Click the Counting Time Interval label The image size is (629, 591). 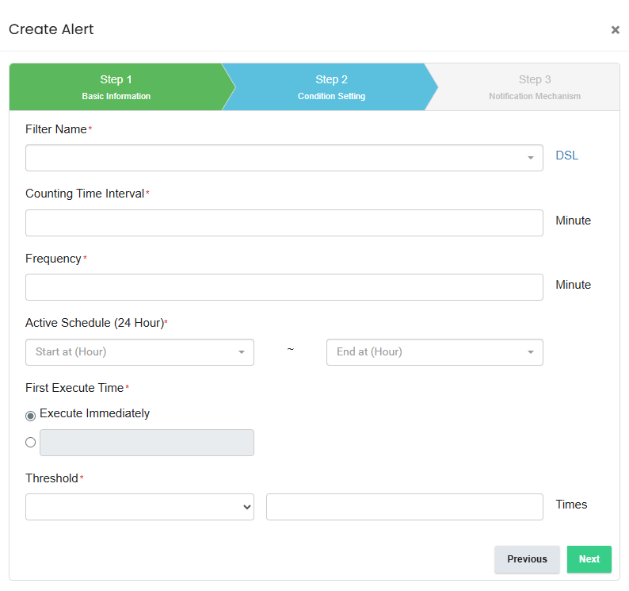pyautogui.click(x=85, y=194)
